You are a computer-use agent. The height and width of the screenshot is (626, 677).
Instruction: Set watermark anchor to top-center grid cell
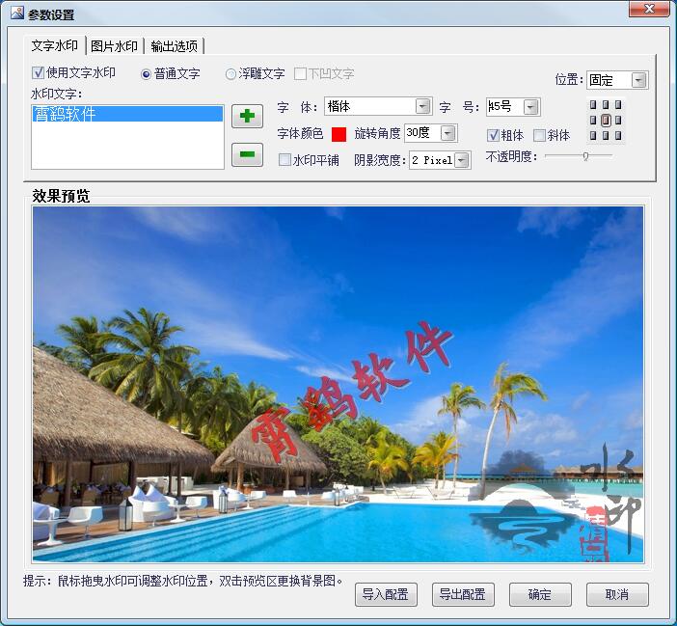coord(606,105)
